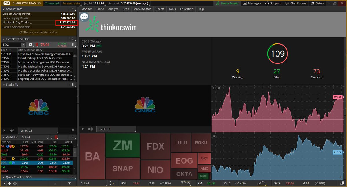Open the Trader TV panel menu icon

pyautogui.click(x=72, y=85)
